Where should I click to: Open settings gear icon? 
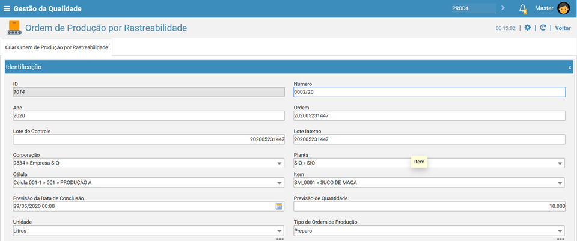tap(527, 28)
